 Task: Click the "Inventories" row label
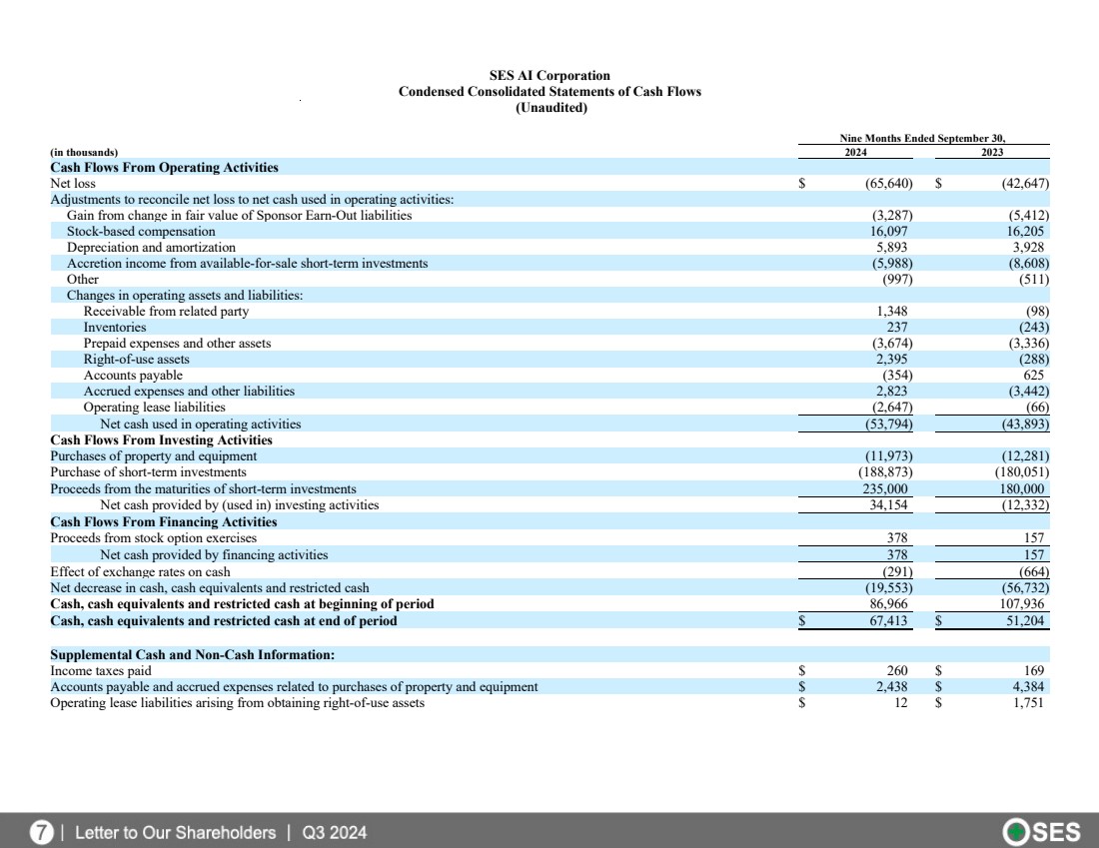tap(115, 328)
